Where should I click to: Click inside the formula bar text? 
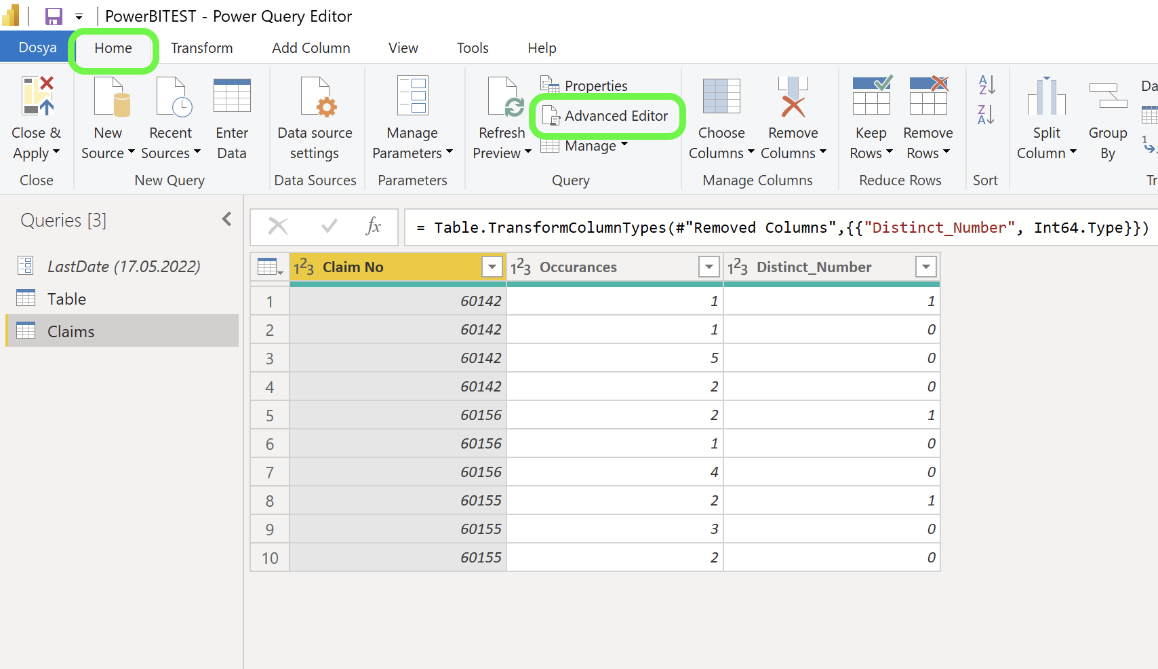coord(782,227)
